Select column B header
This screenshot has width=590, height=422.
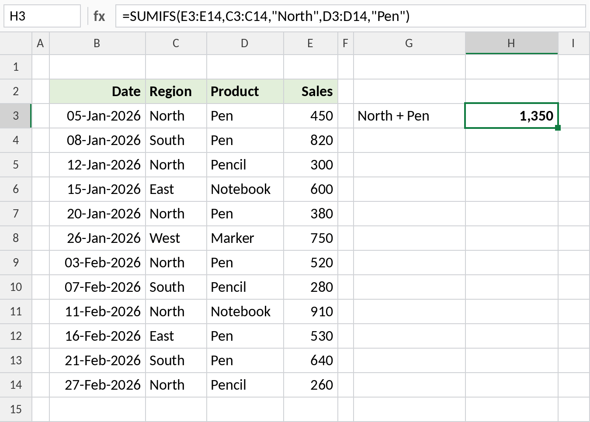(97, 43)
